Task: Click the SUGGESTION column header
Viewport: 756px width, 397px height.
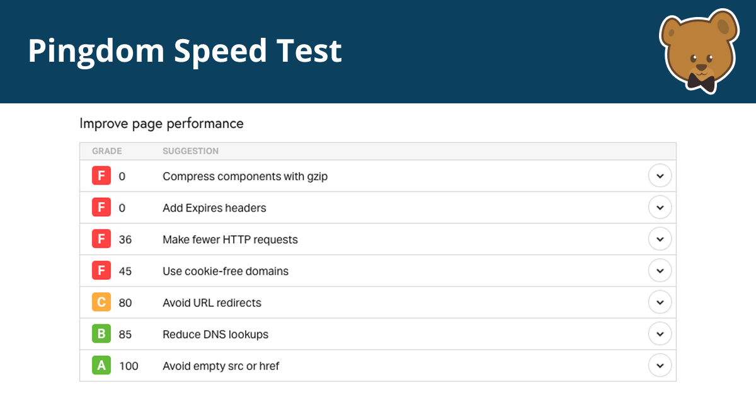Action: point(190,151)
